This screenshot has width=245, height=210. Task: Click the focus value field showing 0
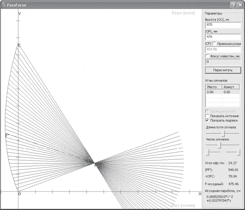(x=223, y=62)
